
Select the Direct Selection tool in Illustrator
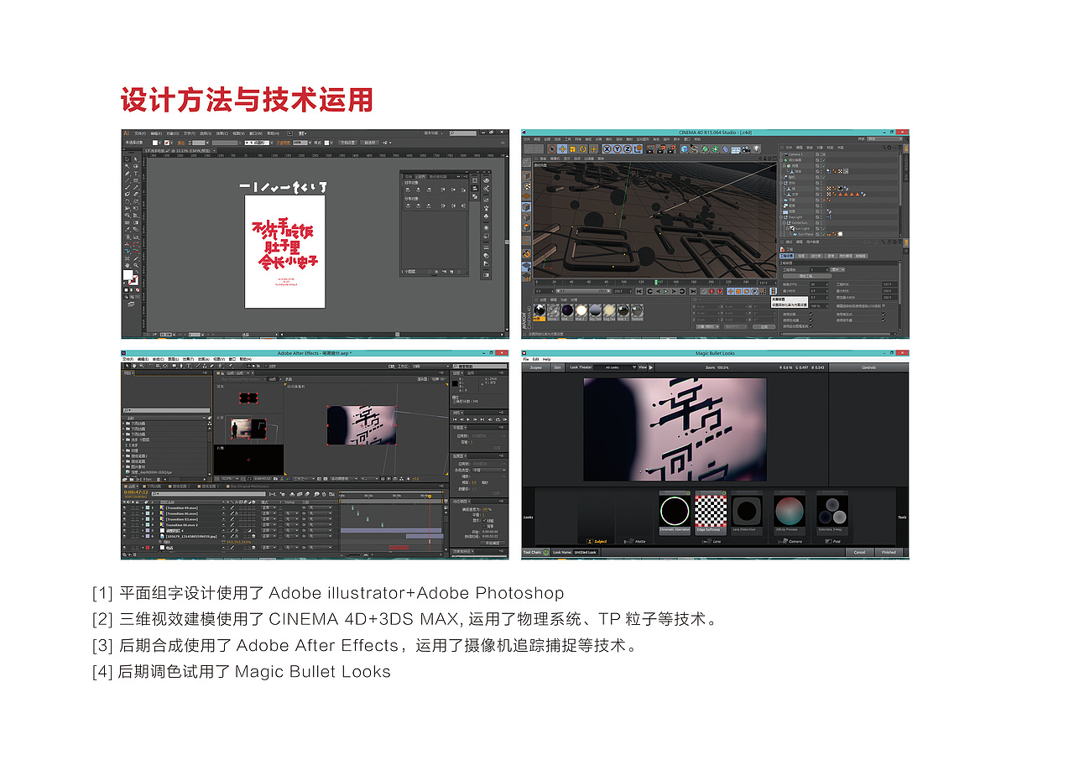(136, 159)
